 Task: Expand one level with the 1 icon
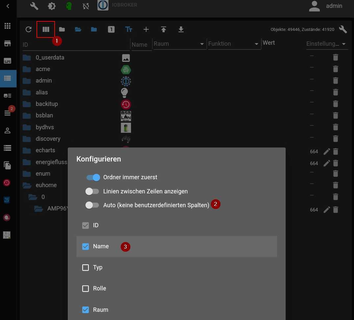pyautogui.click(x=111, y=29)
